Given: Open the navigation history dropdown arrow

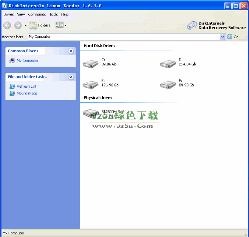Looking at the screenshot, I should pyautogui.click(x=26, y=25).
